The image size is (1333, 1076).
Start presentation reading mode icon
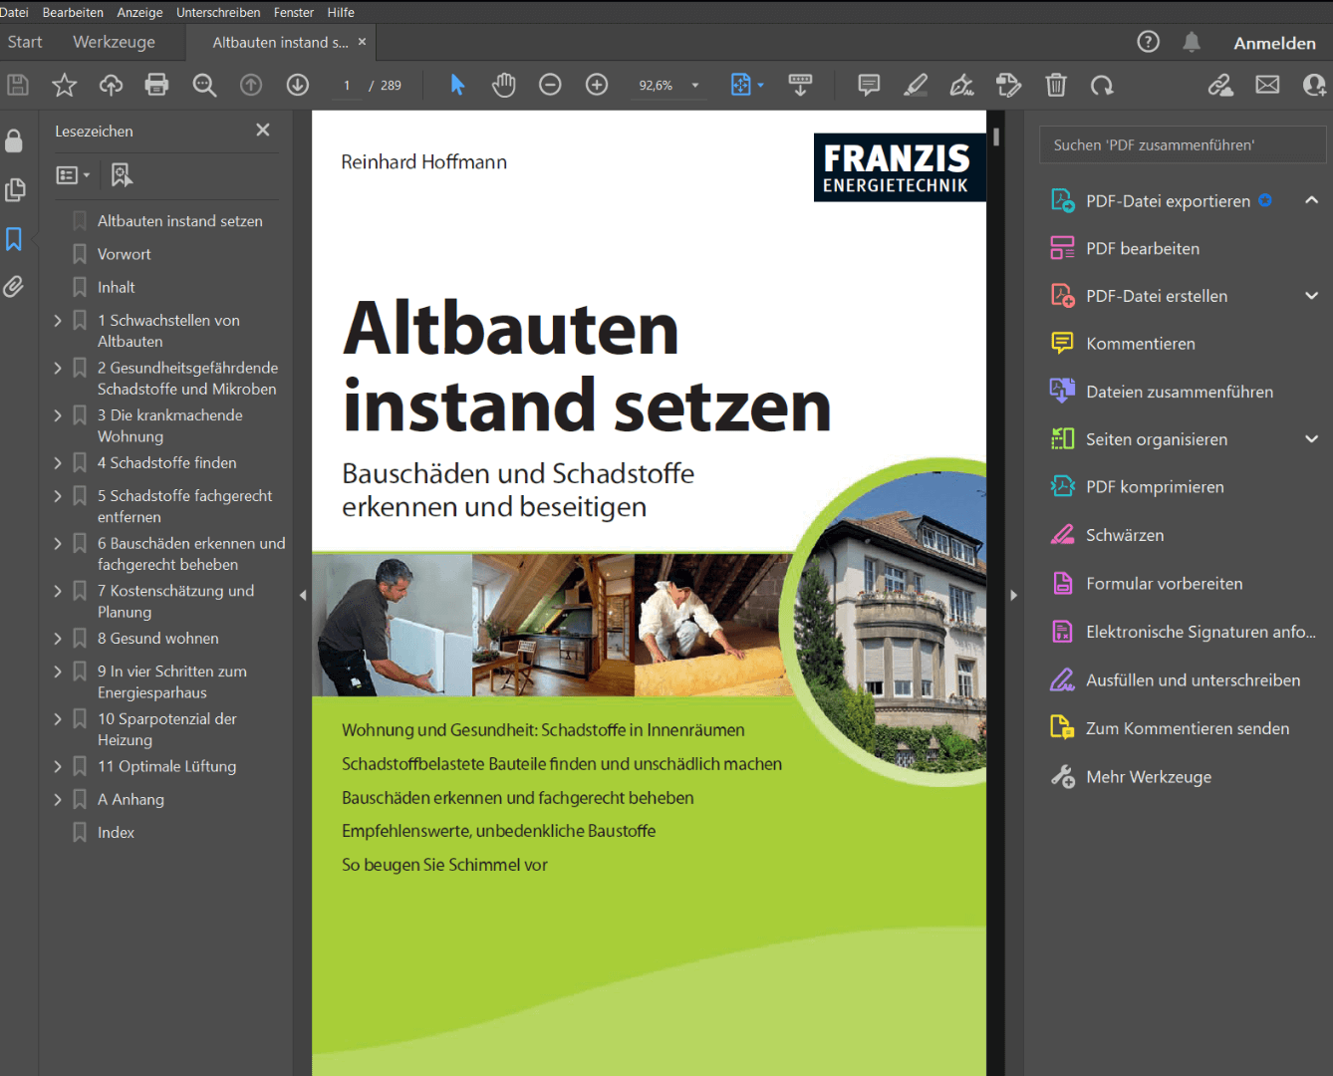[800, 85]
